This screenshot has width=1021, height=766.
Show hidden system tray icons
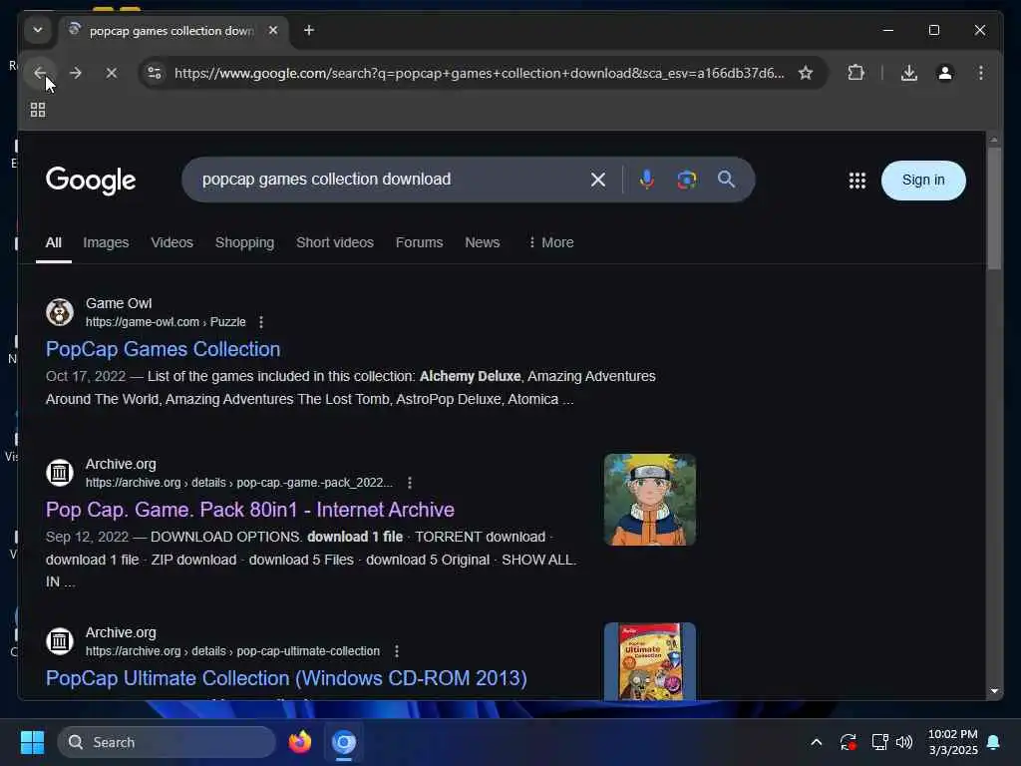click(816, 742)
